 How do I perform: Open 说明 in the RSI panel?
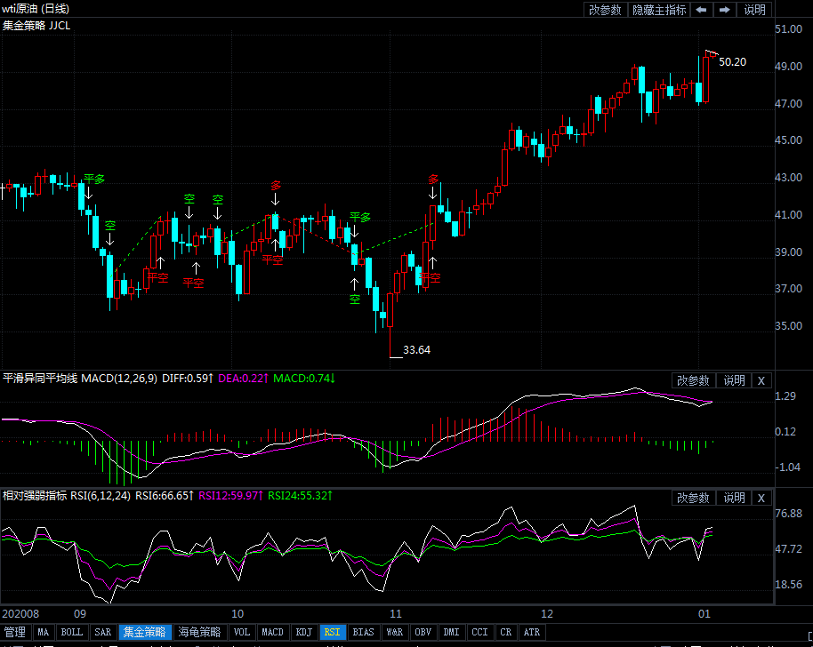(734, 498)
